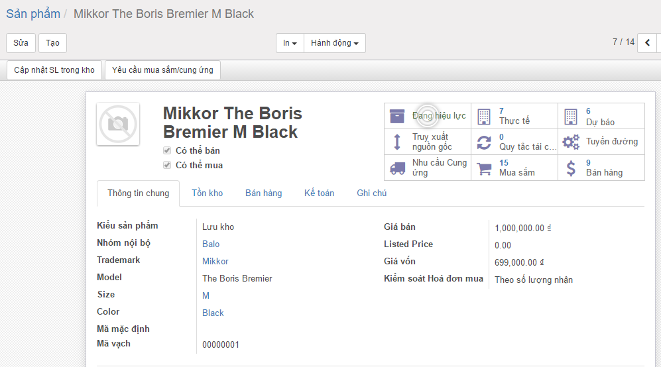Click the up-down arrow traceability icon
This screenshot has width=661, height=367.
click(x=397, y=142)
